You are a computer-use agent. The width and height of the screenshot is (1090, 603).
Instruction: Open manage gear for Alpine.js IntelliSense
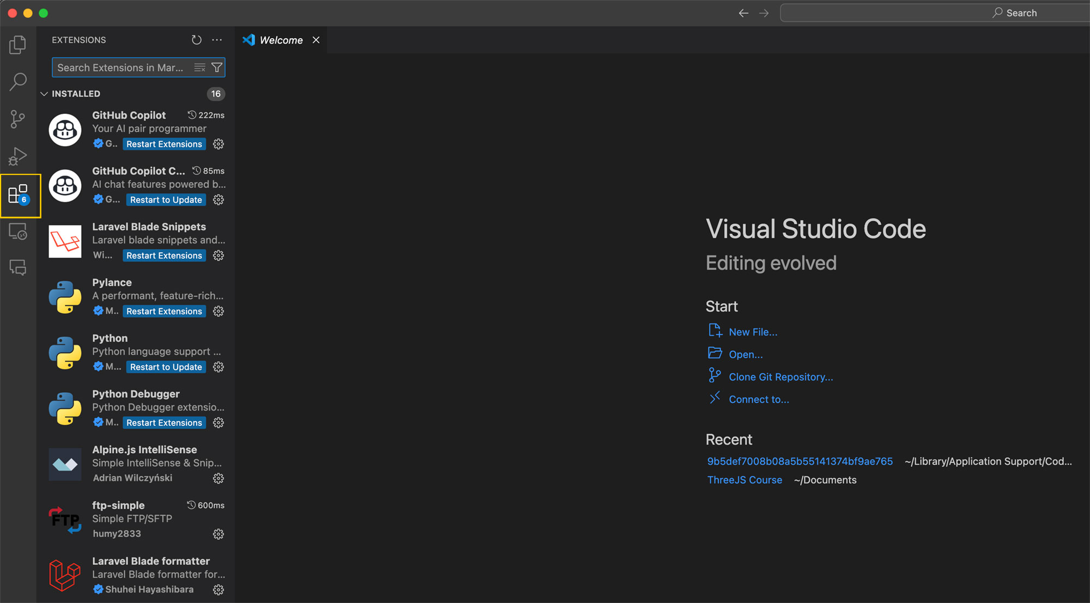[x=219, y=478]
